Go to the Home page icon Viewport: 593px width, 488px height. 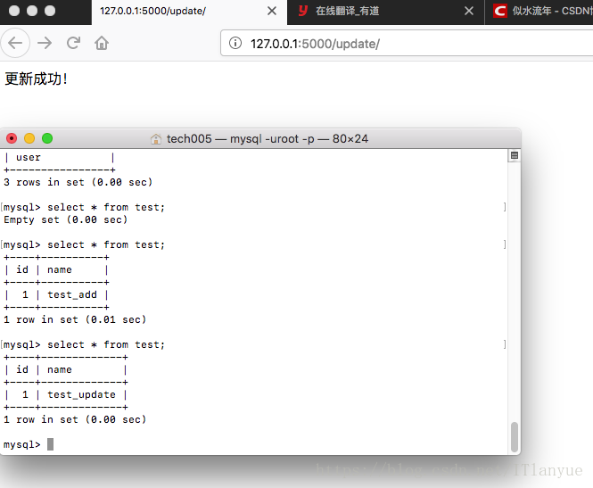tap(102, 43)
